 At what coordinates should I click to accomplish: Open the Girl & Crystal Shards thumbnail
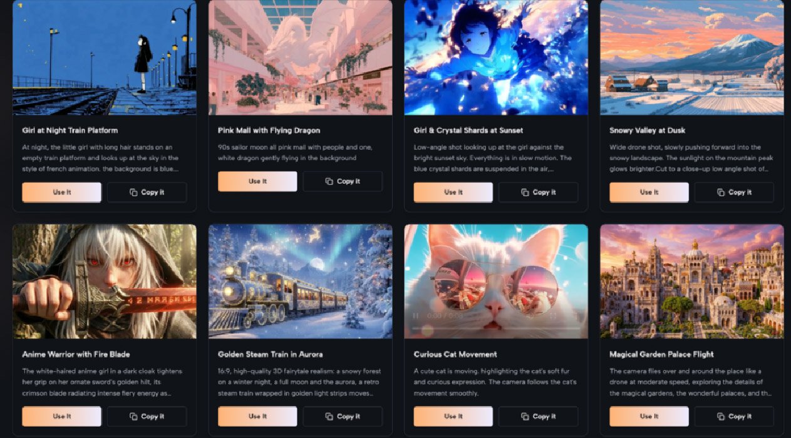[x=496, y=57]
